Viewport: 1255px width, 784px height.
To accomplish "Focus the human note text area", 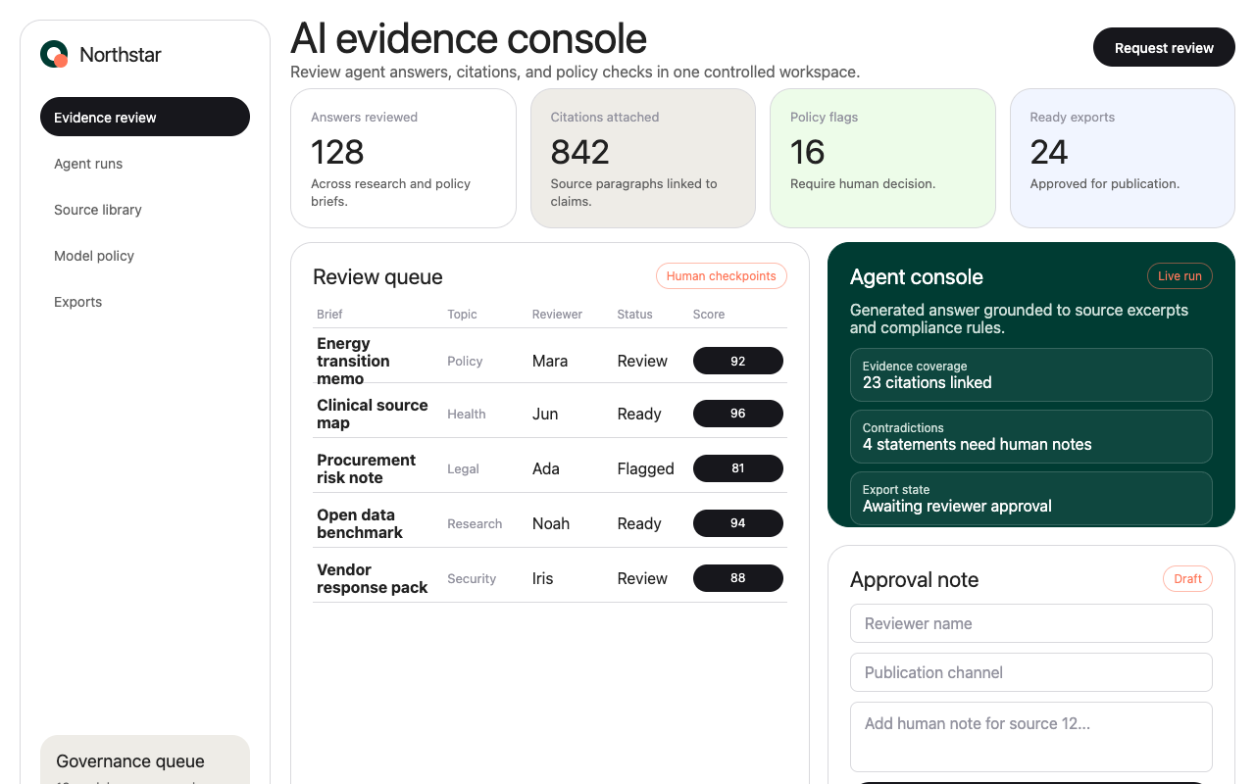I will coord(1031,737).
